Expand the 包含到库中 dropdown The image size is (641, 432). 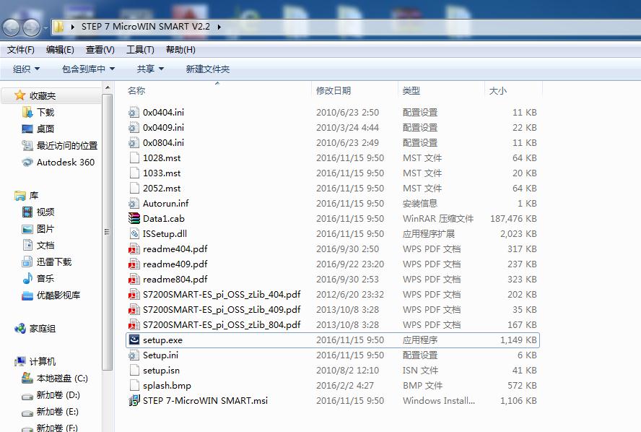pos(88,69)
